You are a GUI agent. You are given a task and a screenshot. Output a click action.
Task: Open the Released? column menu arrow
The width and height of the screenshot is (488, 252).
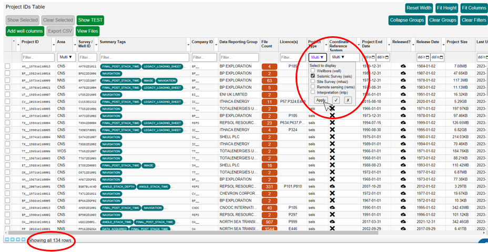coord(413,45)
